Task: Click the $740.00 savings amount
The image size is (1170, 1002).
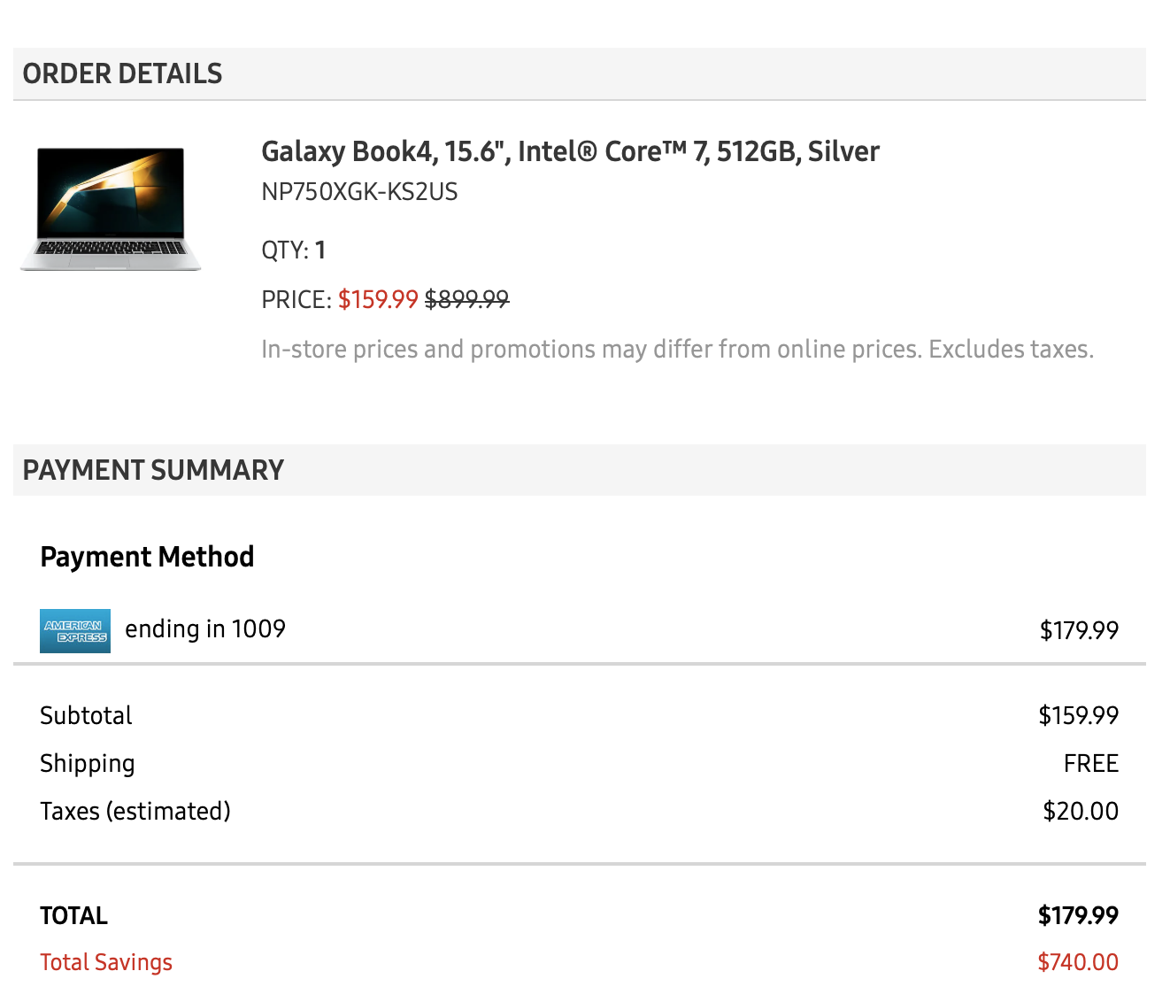Action: [1077, 962]
